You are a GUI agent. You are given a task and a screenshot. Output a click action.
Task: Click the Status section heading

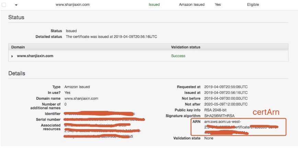pyautogui.click(x=16, y=17)
